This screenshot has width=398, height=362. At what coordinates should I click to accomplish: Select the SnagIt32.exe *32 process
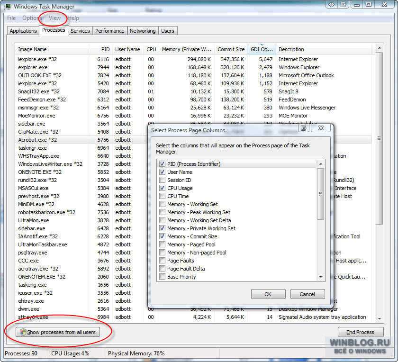[193, 91]
